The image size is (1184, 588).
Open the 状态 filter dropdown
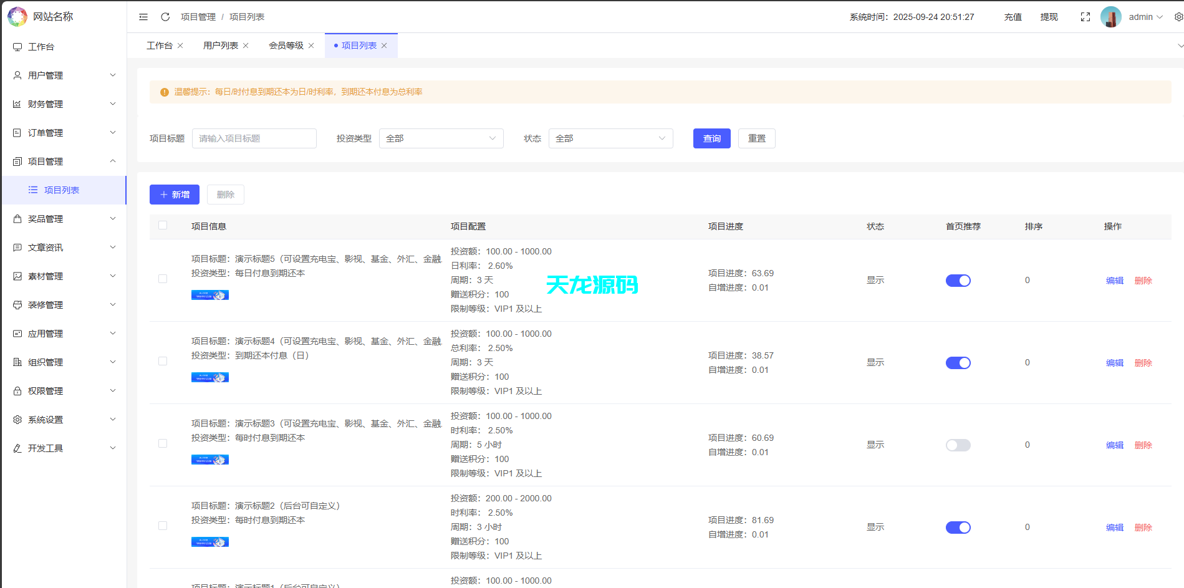click(610, 138)
